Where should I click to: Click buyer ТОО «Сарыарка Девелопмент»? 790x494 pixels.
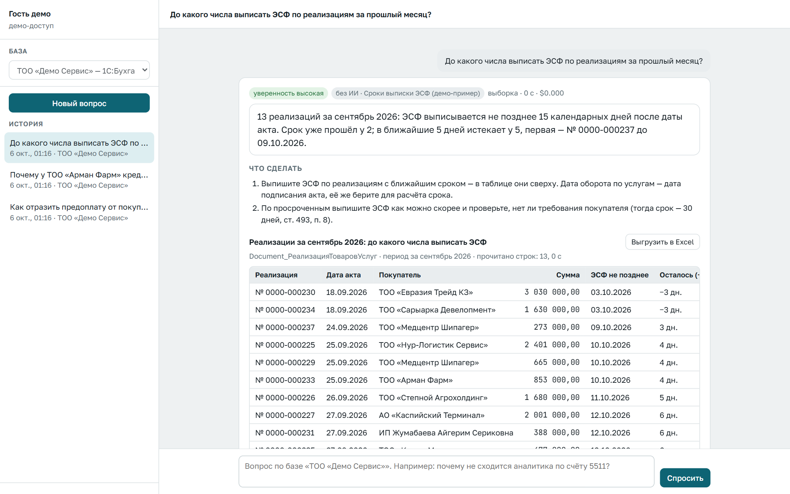[x=437, y=310]
